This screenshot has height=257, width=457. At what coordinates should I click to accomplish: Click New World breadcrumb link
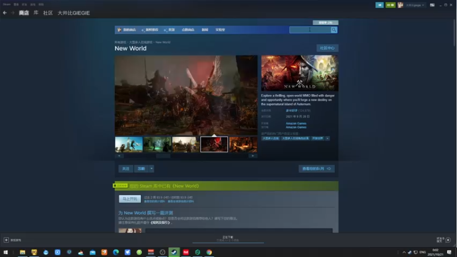[163, 42]
